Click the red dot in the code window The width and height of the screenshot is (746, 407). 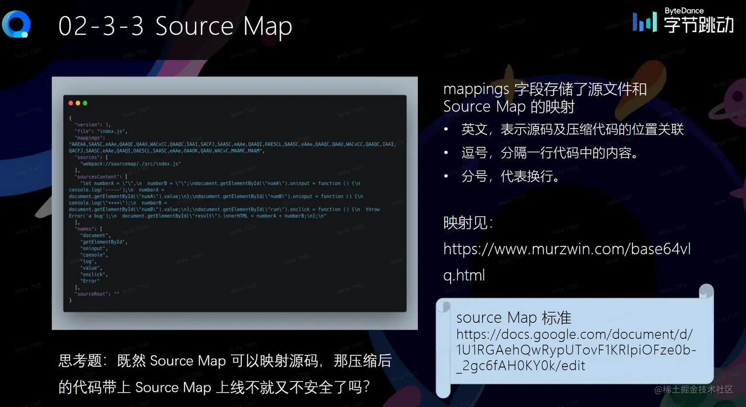[x=71, y=103]
